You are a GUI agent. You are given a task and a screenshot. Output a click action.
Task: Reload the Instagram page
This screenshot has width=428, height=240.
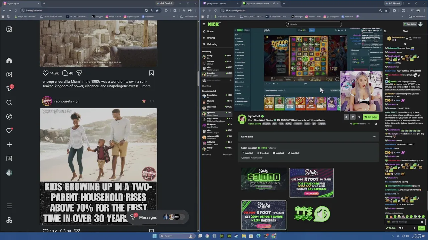(16, 10)
